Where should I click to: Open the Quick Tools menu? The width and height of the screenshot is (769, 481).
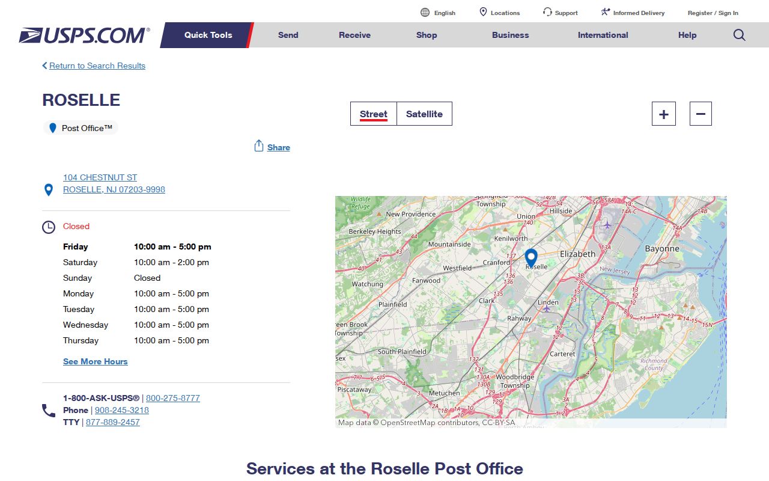[x=208, y=35]
